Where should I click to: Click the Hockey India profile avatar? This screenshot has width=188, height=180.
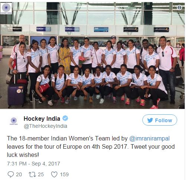[x=14, y=121]
